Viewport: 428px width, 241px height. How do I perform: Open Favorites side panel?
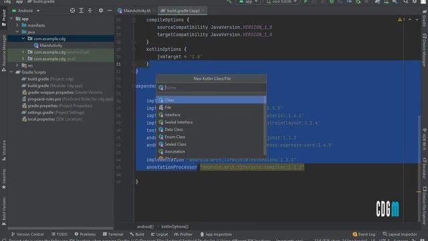coord(4,179)
